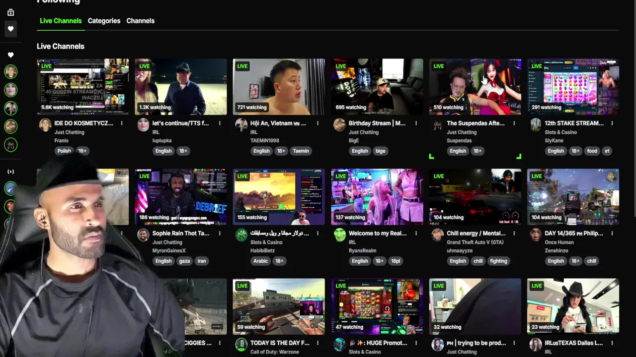Click the Arabic tag on HabibiBetz stream
Image resolution: width=636 pixels, height=357 pixels.
[260, 261]
